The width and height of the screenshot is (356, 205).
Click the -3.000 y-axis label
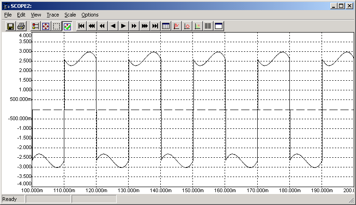(x=24, y=166)
